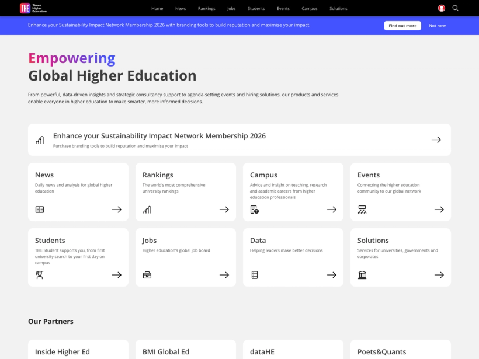
Task: Click the blue banner sustainability message text
Action: (169, 25)
